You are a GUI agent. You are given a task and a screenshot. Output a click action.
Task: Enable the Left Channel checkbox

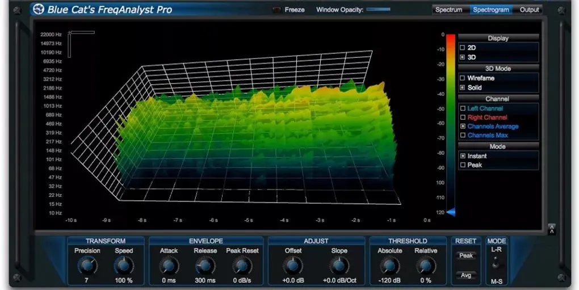(x=463, y=108)
